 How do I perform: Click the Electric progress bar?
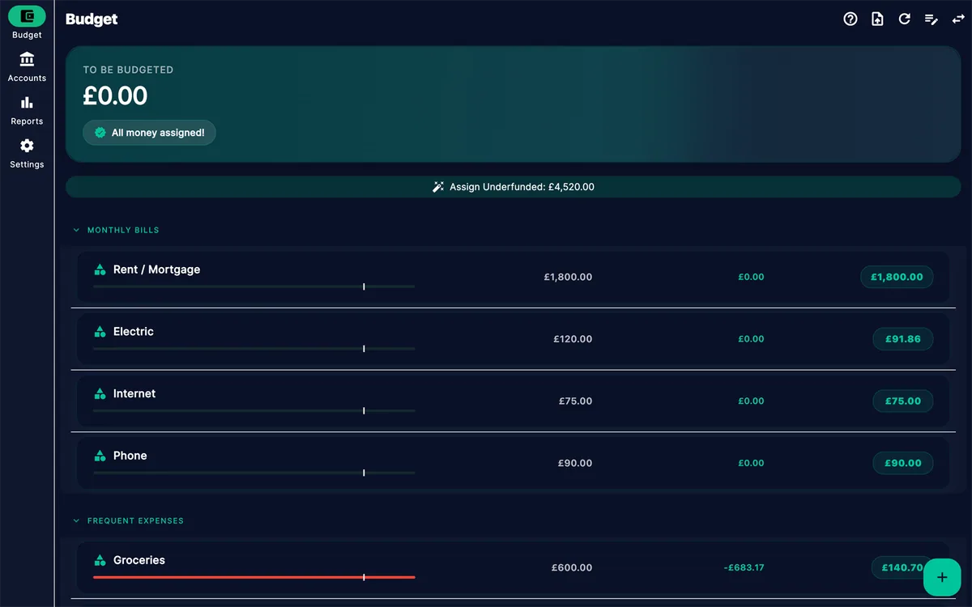[254, 349]
